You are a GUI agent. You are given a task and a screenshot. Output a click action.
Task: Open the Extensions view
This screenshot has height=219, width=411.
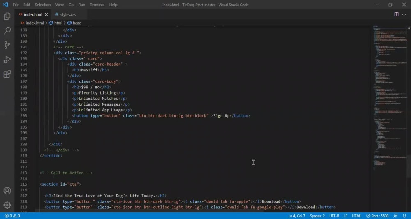(x=7, y=74)
